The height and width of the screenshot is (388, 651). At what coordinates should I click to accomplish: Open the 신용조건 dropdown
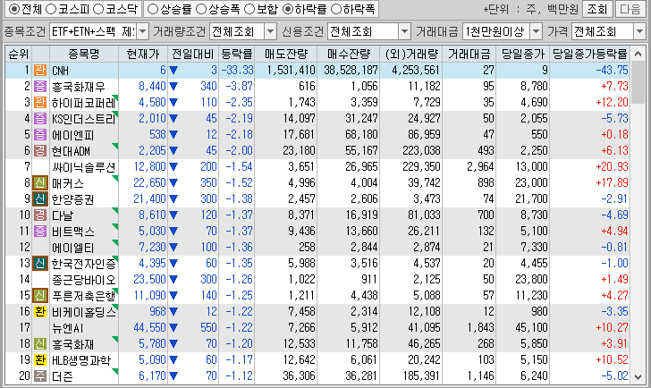[x=404, y=31]
